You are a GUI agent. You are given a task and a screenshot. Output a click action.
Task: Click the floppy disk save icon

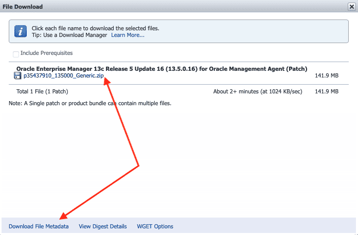(18, 76)
